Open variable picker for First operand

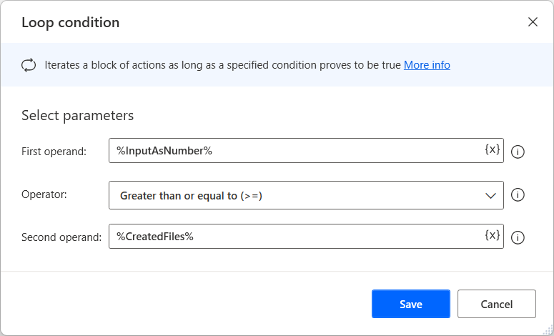[493, 150]
